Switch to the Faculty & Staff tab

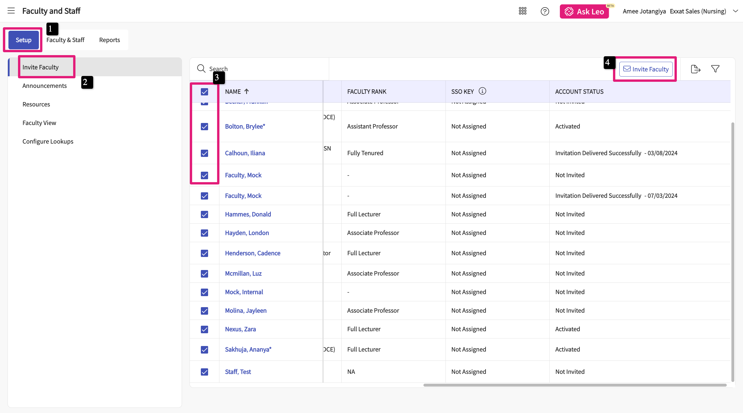tap(65, 40)
